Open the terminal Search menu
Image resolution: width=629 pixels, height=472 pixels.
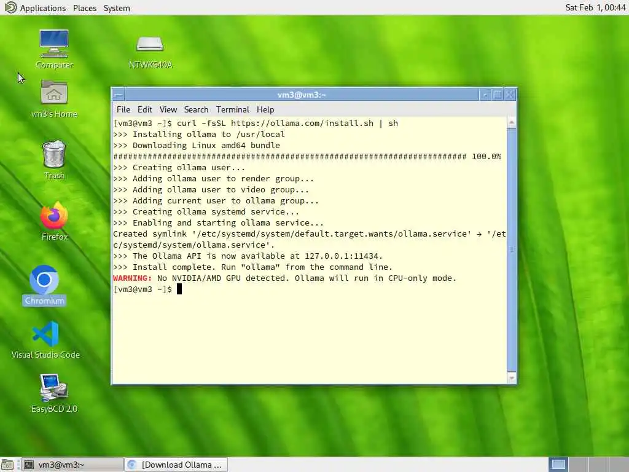[196, 109]
